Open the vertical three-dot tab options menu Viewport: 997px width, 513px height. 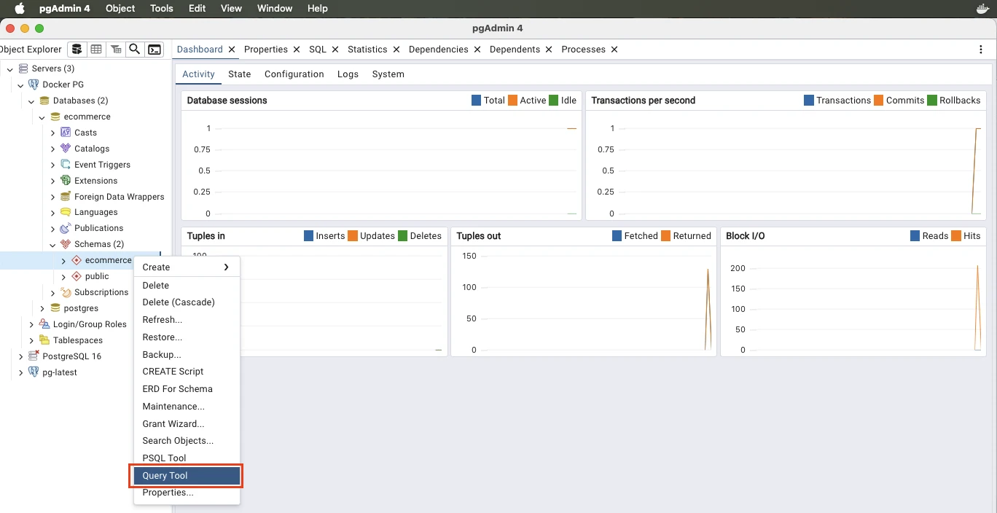point(981,50)
